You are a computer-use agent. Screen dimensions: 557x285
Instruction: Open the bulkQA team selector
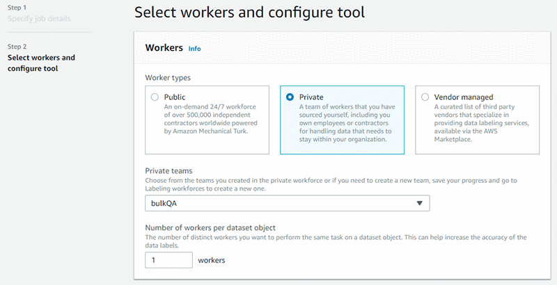point(288,203)
